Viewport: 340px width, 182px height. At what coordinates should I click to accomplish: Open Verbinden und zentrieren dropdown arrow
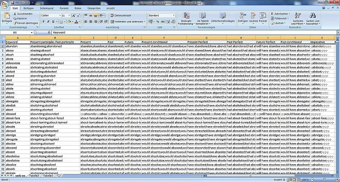(x=144, y=22)
